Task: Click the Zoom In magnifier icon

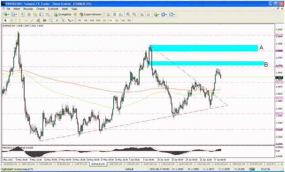Action: pos(128,15)
